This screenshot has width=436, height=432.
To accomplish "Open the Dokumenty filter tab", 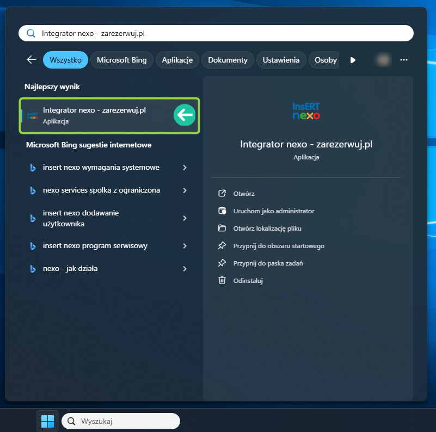I will (x=228, y=60).
